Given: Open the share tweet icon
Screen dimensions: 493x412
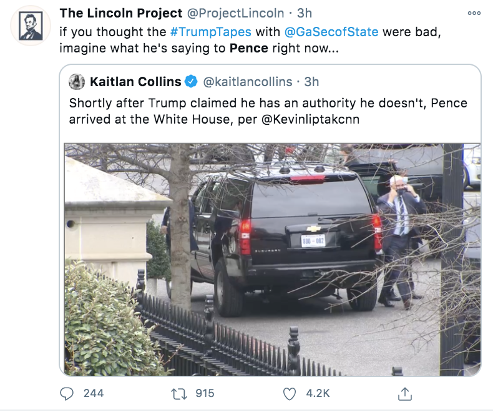Looking at the screenshot, I should pyautogui.click(x=405, y=393).
